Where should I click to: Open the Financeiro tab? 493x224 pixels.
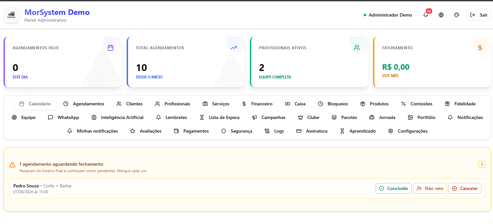[257, 104]
